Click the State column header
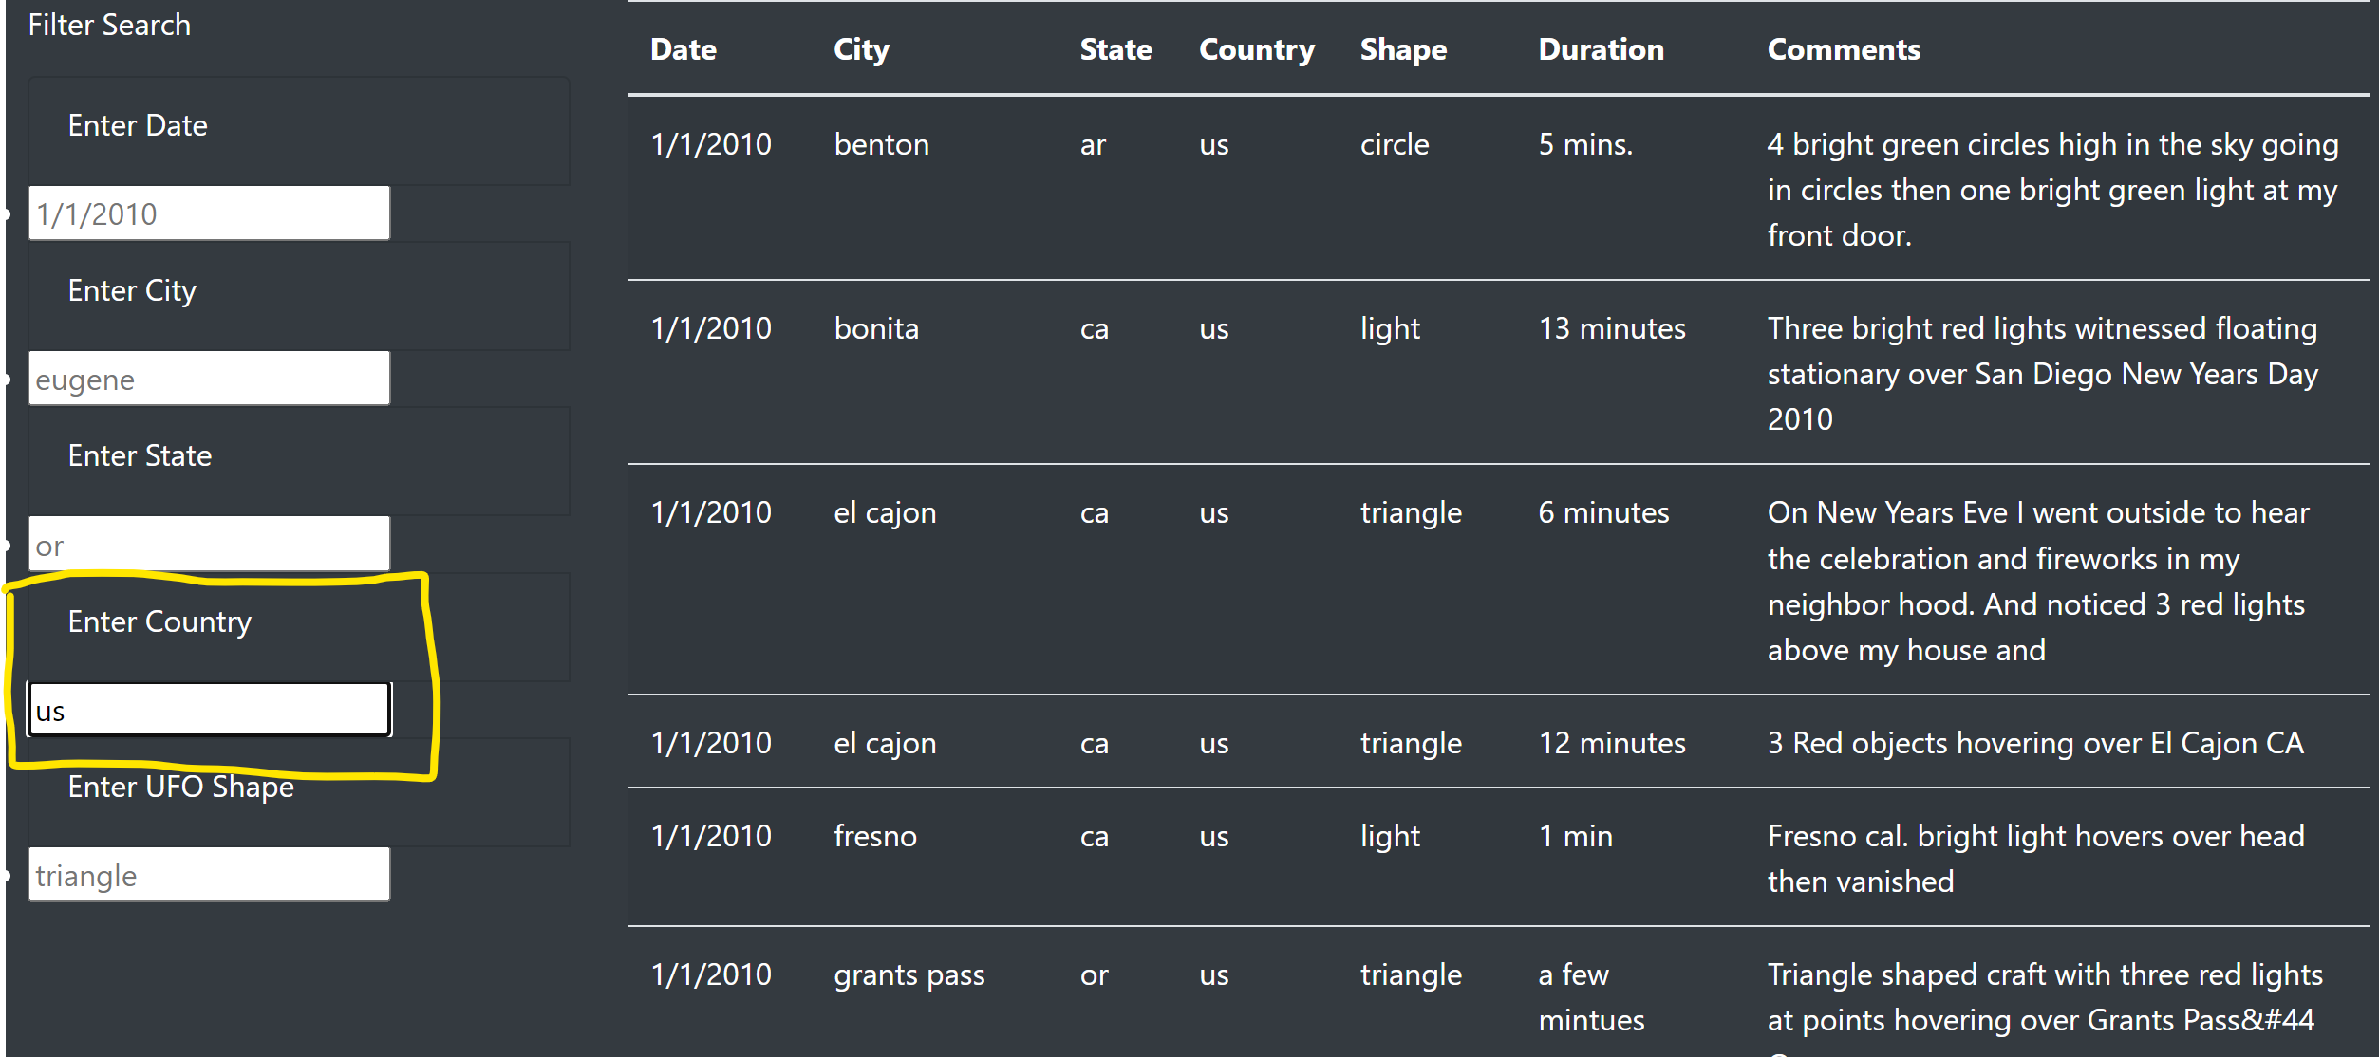 pyautogui.click(x=1115, y=49)
